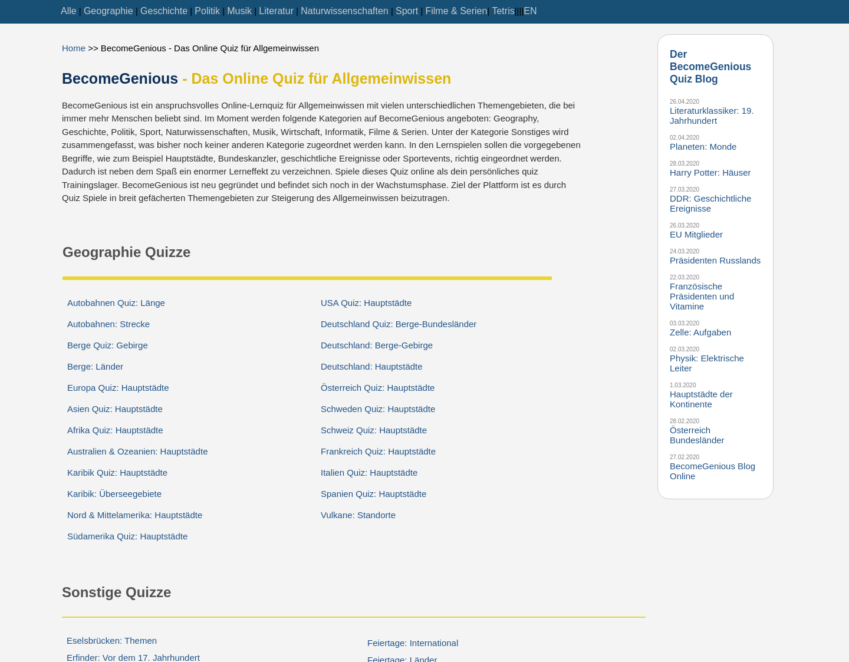Open Erfinder: Vor dem 17. Jahrhundert
Viewport: 849px width, 662px height.
click(133, 657)
